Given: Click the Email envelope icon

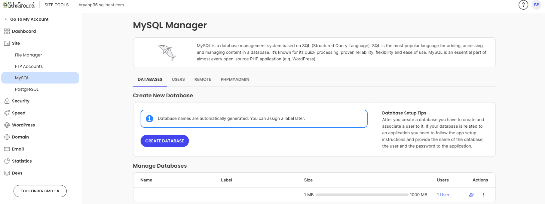Looking at the screenshot, I should 7,149.
